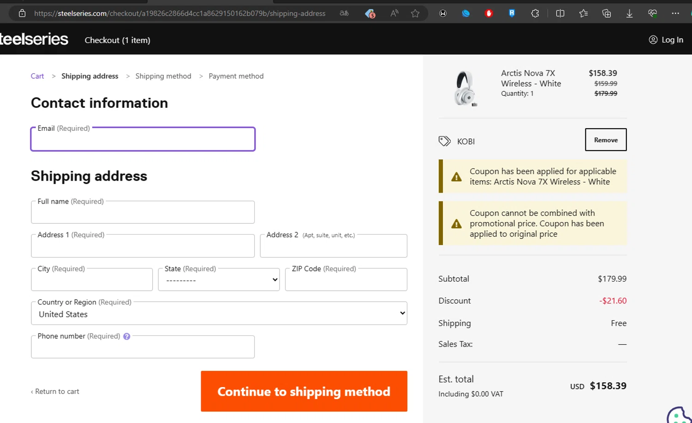Select the Shipping address breadcrumb step
The image size is (692, 423).
tap(90, 76)
